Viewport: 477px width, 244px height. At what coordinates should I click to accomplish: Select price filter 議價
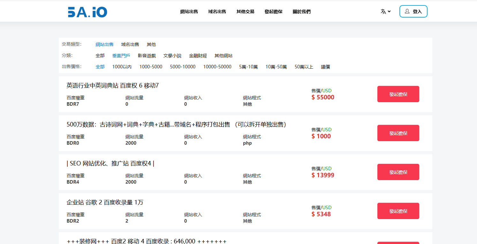coord(325,67)
